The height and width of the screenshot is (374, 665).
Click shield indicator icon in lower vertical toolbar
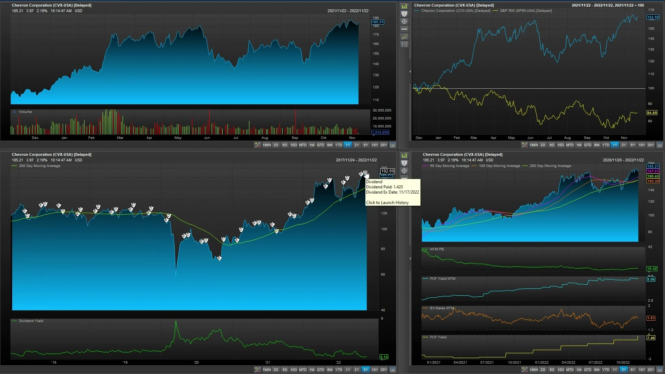[x=404, y=163]
